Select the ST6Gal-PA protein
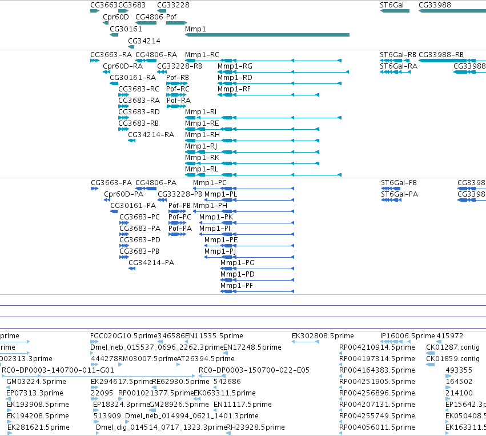Viewport: 486px width, 436px height. 391,200
